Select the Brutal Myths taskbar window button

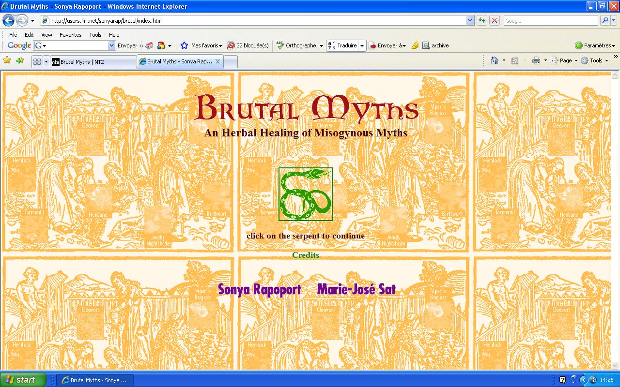click(x=96, y=380)
